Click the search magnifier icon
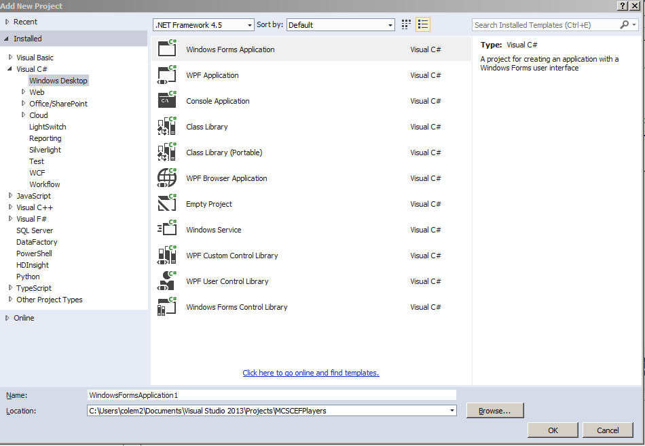 (x=624, y=24)
